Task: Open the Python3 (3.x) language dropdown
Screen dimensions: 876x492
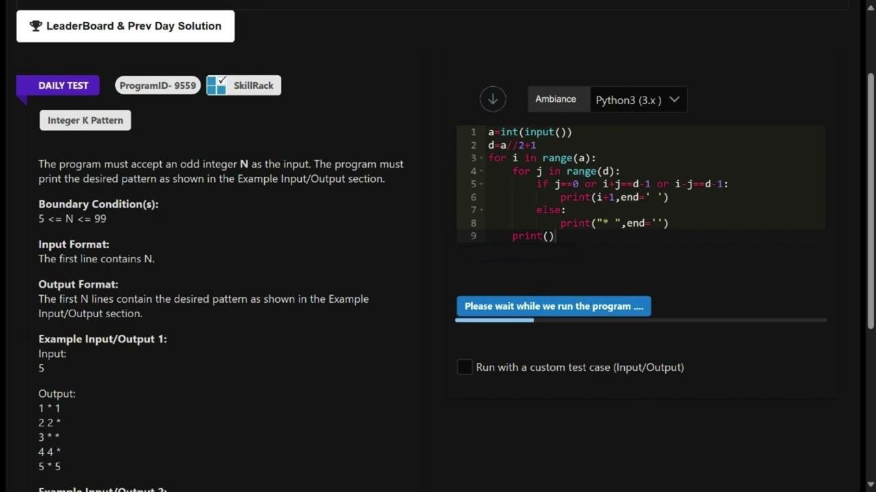Action: tap(638, 100)
